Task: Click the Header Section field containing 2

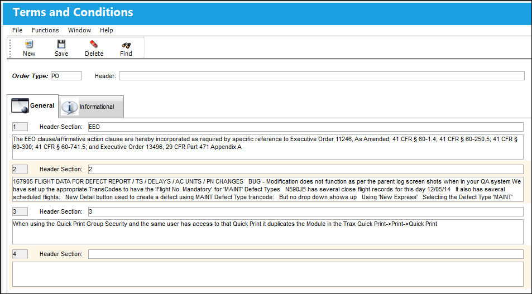Action: pyautogui.click(x=306, y=169)
